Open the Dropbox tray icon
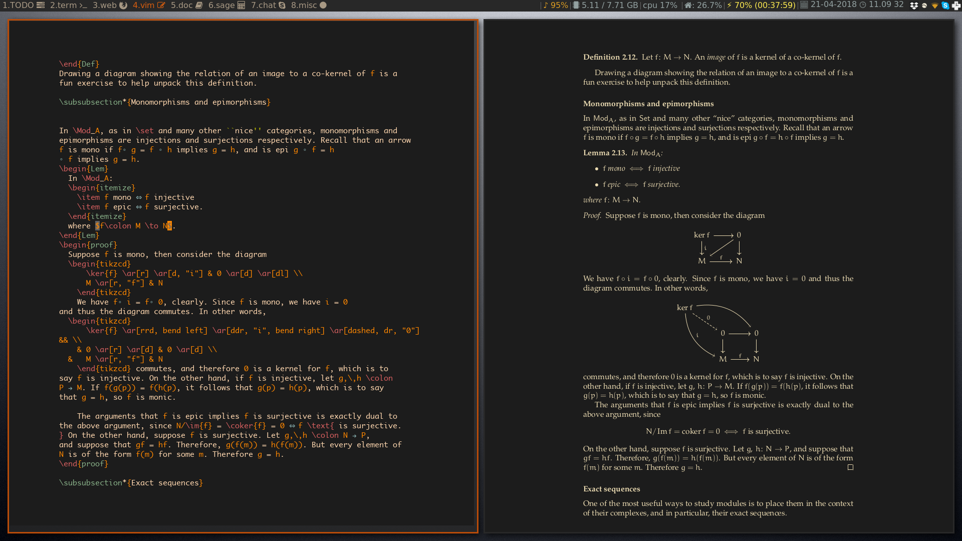Viewport: 962px width, 541px height. tap(914, 6)
